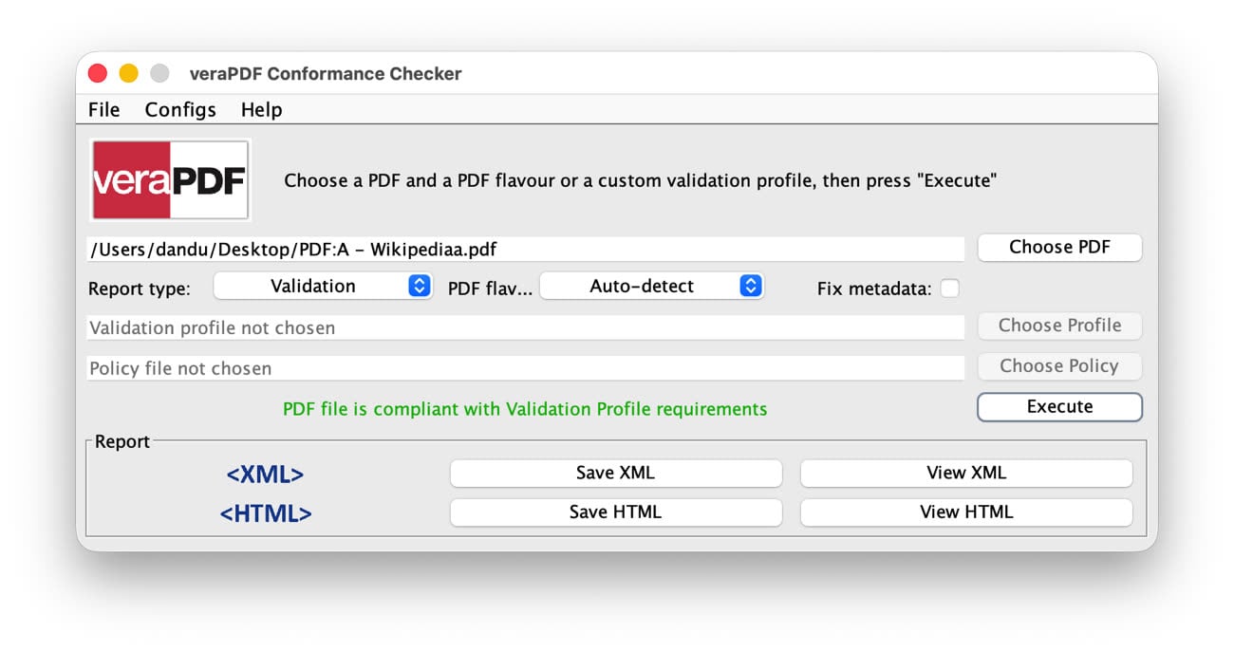Click the HTML report label icon
Screen dimensions: 1234x652
click(265, 513)
